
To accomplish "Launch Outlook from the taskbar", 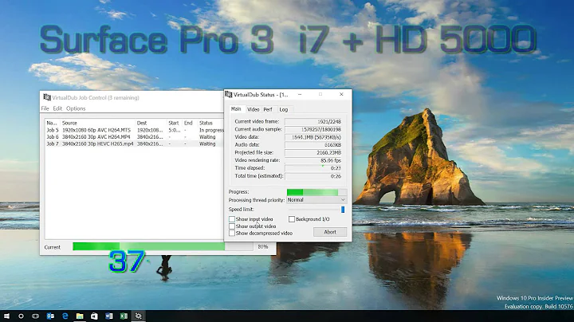I will tap(50, 316).
